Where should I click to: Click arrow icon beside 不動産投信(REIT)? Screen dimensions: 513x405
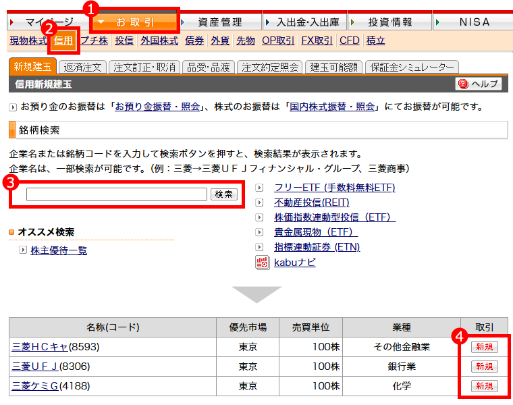pos(260,202)
